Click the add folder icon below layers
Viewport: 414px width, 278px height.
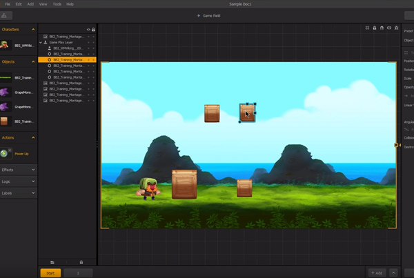(52, 262)
